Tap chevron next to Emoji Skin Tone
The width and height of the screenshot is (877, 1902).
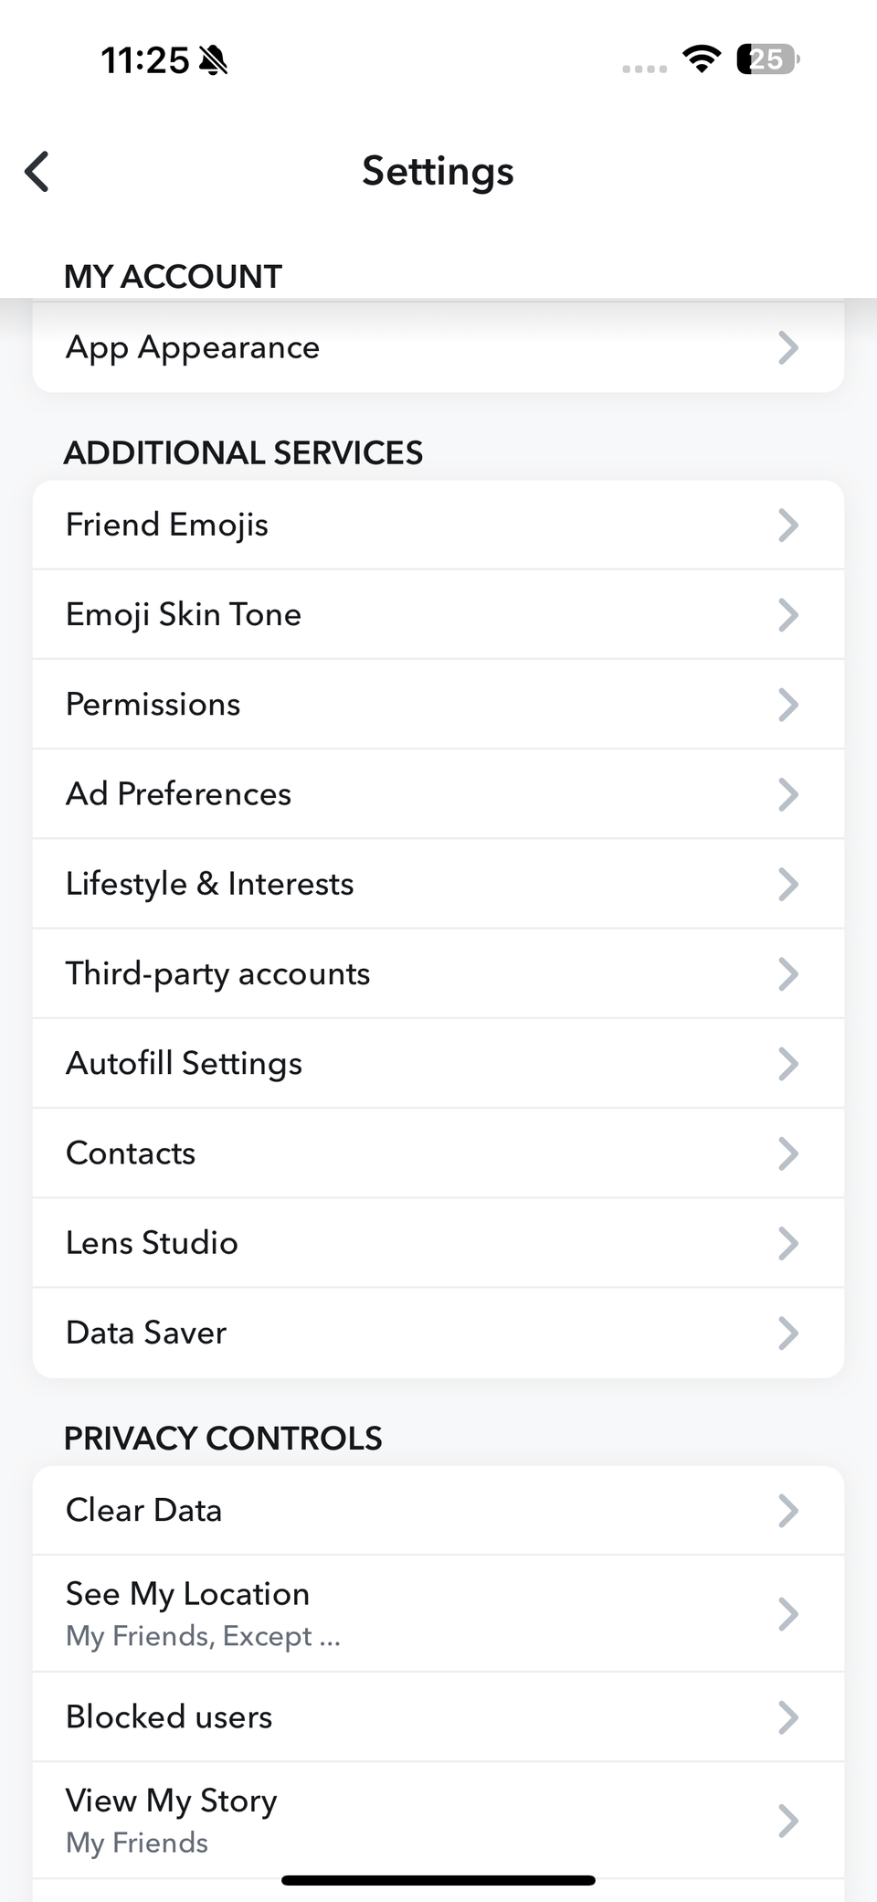787,615
